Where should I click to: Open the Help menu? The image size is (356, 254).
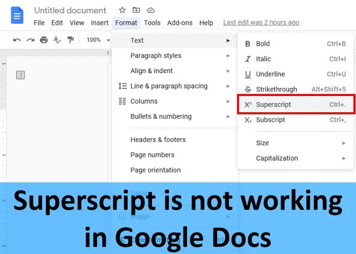(x=206, y=23)
